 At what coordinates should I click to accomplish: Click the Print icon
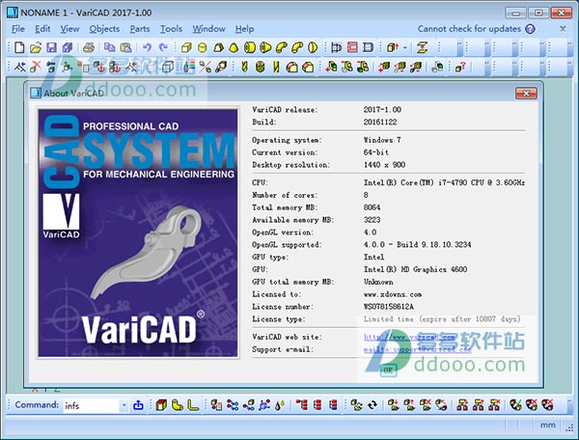[x=89, y=47]
